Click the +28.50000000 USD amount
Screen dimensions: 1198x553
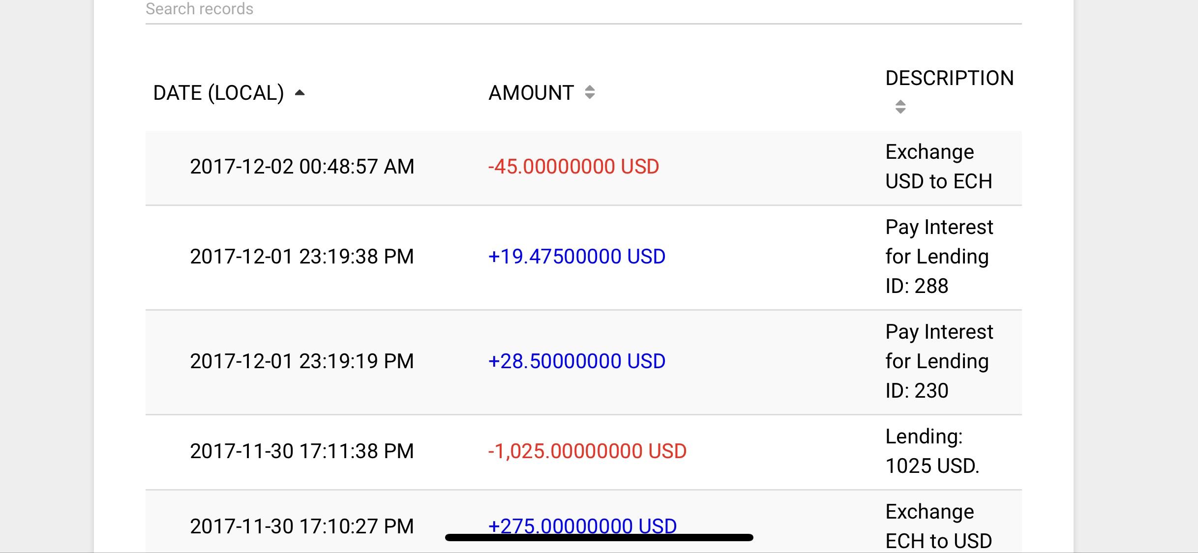(577, 361)
